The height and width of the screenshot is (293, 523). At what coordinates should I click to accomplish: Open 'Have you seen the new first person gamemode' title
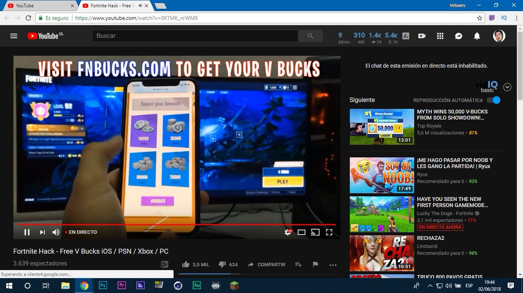pos(452,202)
